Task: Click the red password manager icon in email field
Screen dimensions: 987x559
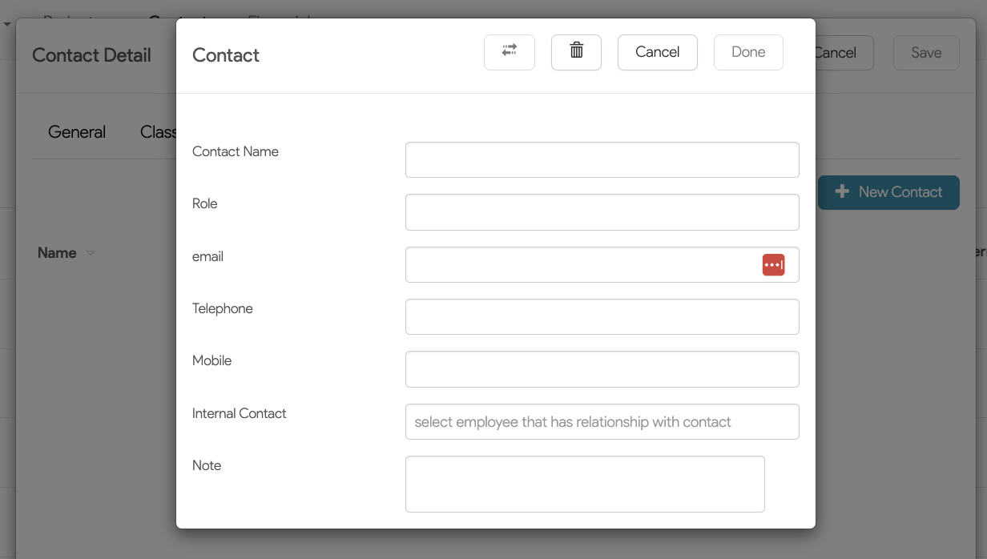Action: point(773,265)
